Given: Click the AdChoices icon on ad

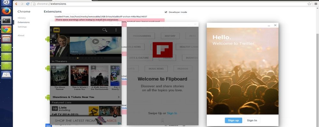Looking at the screenshot, I should tap(120, 123).
